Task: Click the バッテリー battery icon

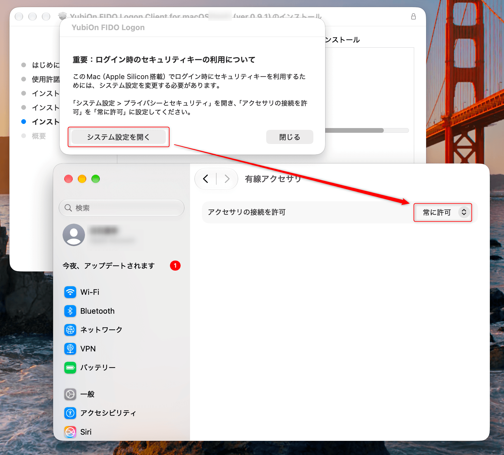Action: (70, 368)
